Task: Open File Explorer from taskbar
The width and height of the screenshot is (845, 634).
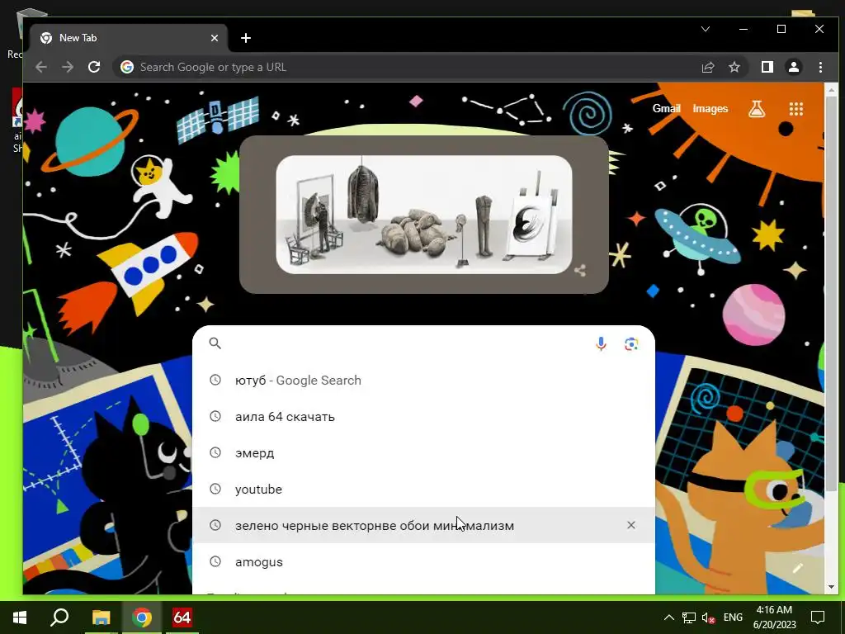Action: (101, 617)
